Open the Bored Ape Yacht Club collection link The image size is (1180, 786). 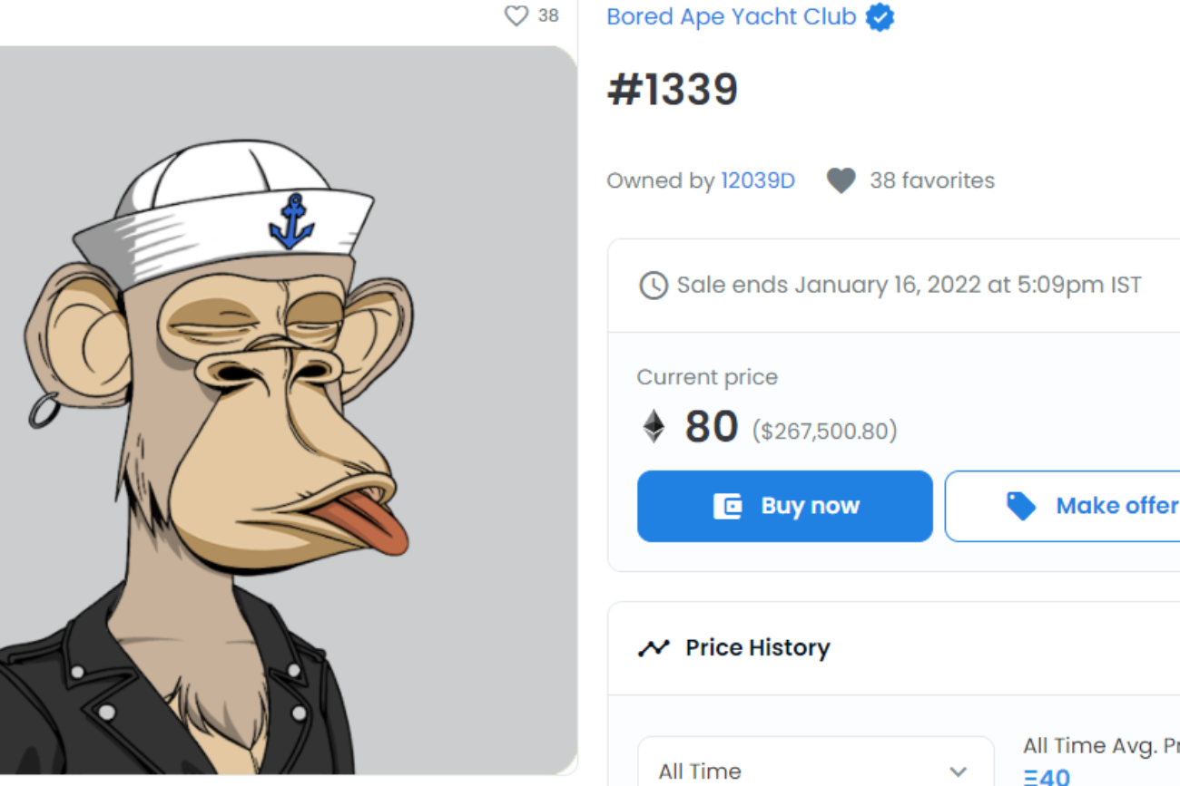pos(731,17)
